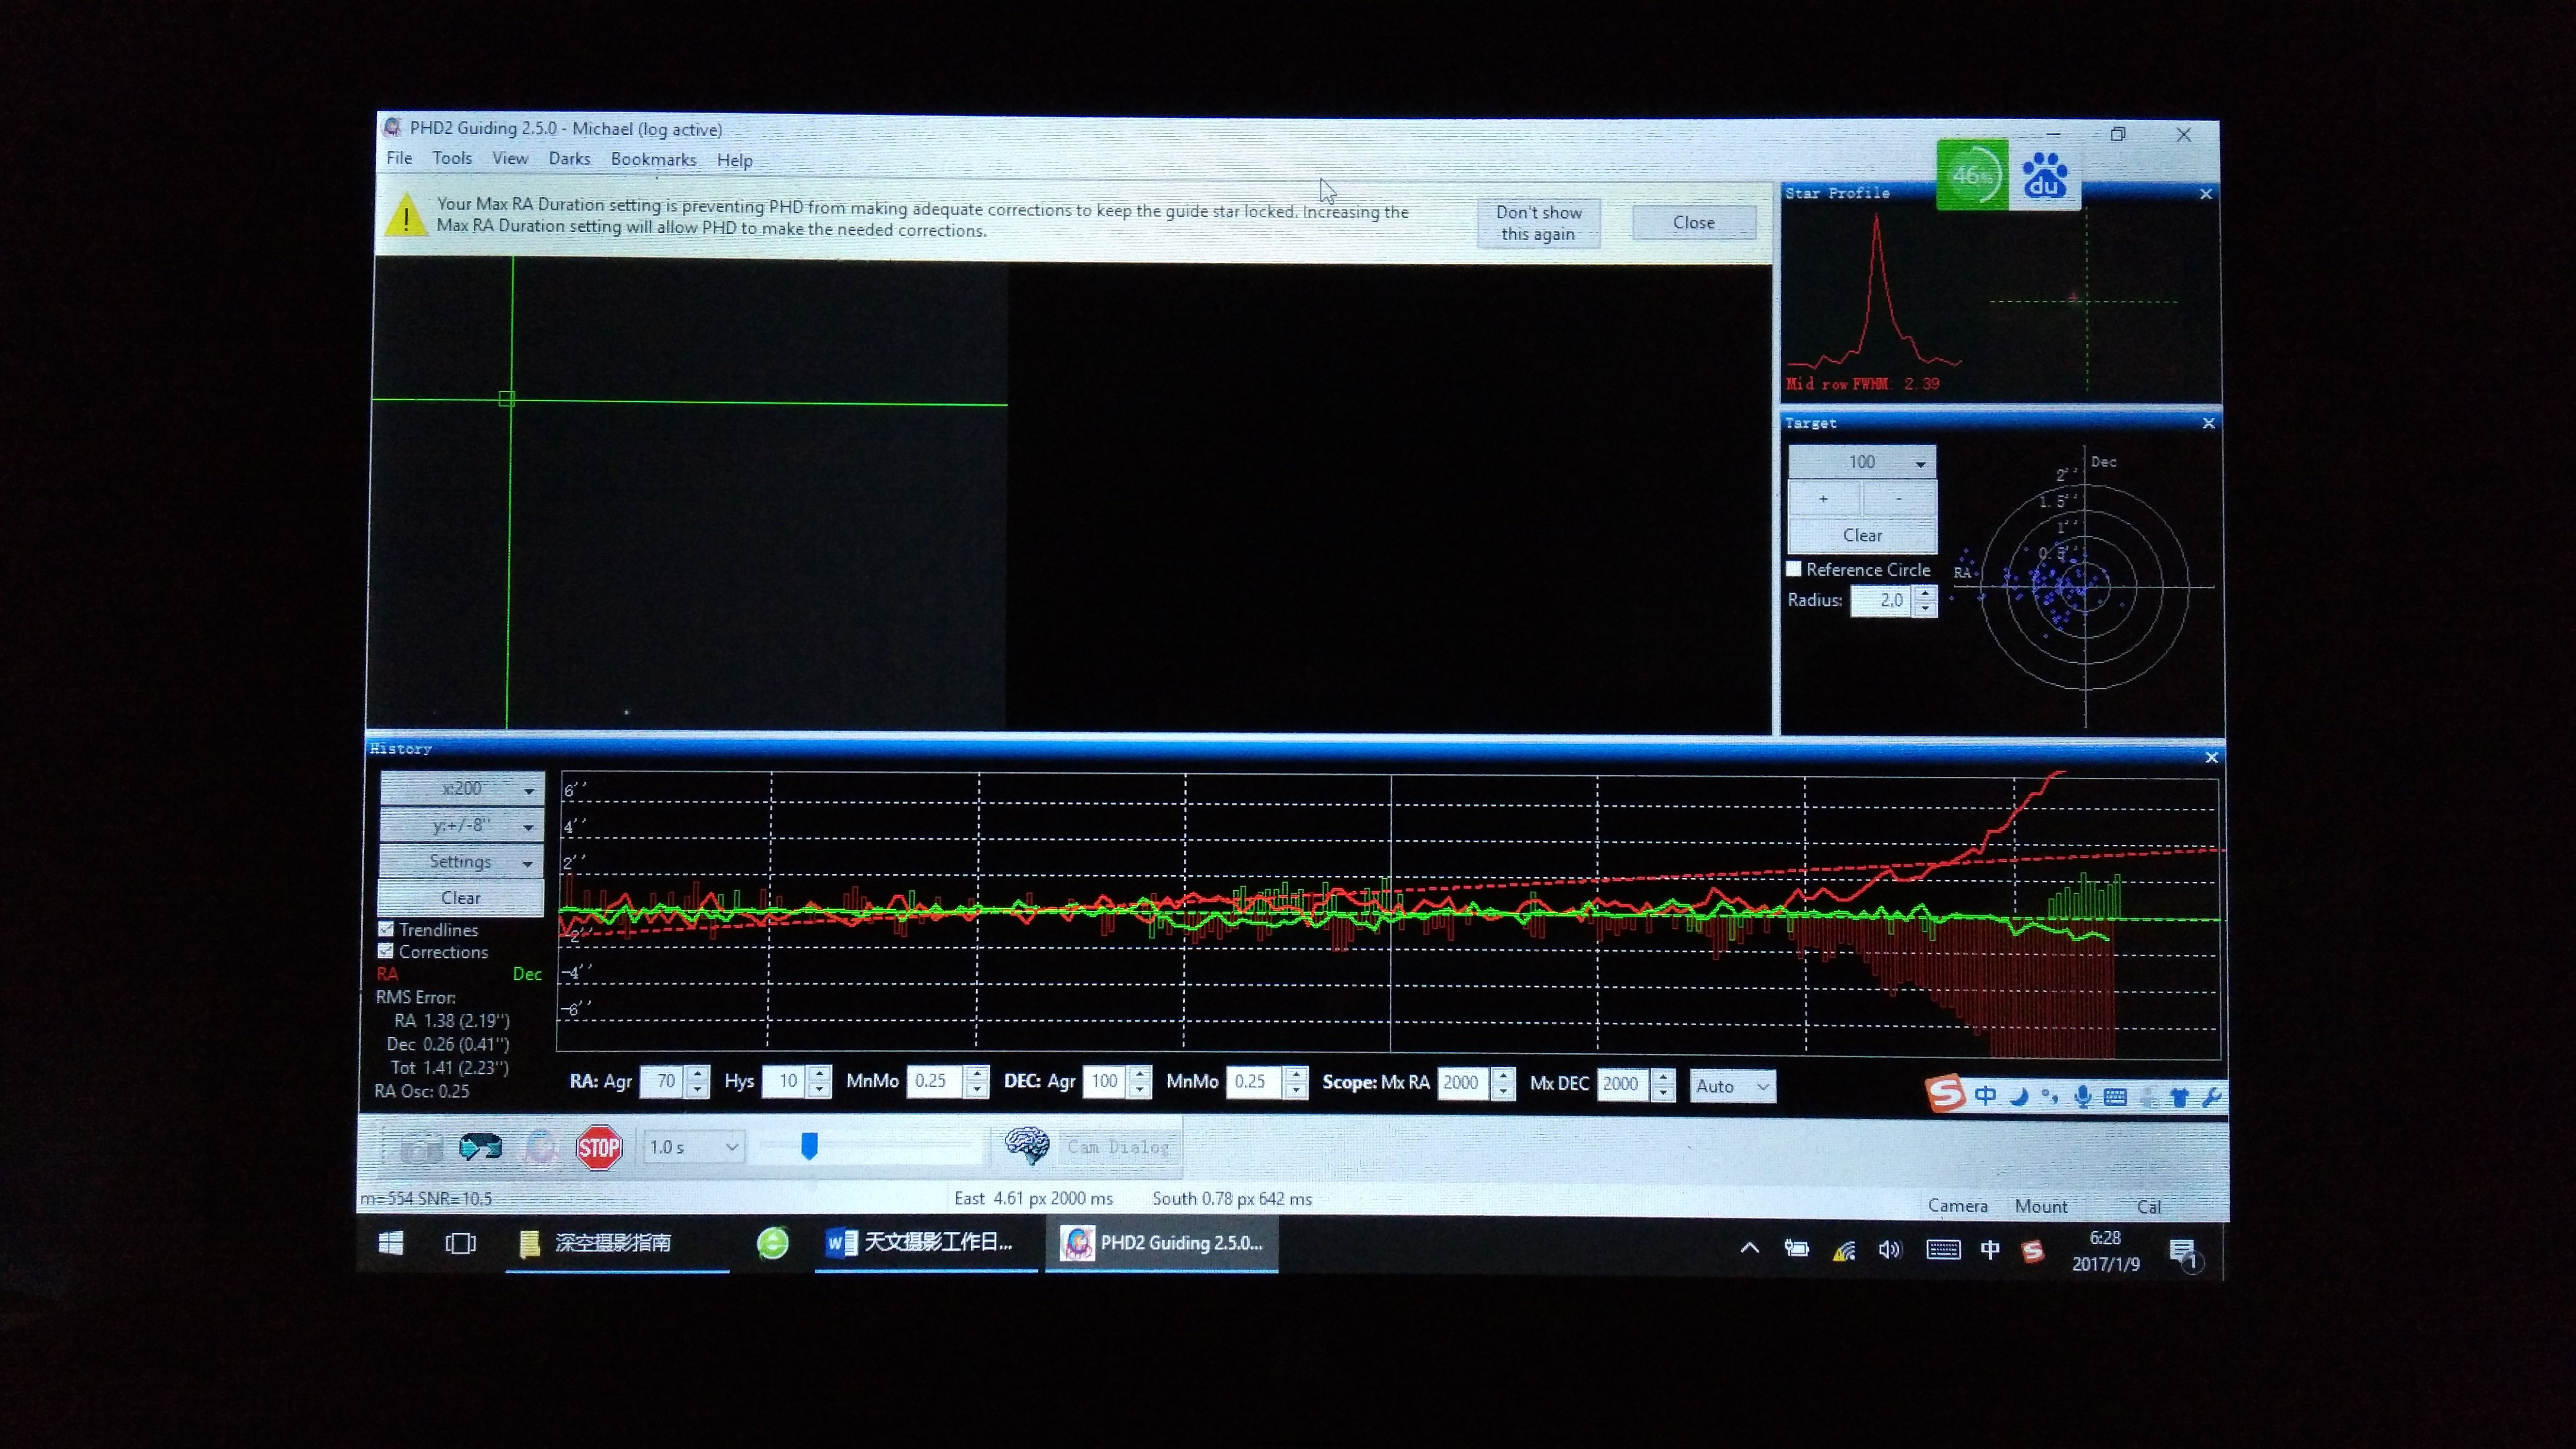Viewport: 2576px width, 1449px height.
Task: Click the Mx DEC input field showing 2000
Action: pos(1623,1084)
